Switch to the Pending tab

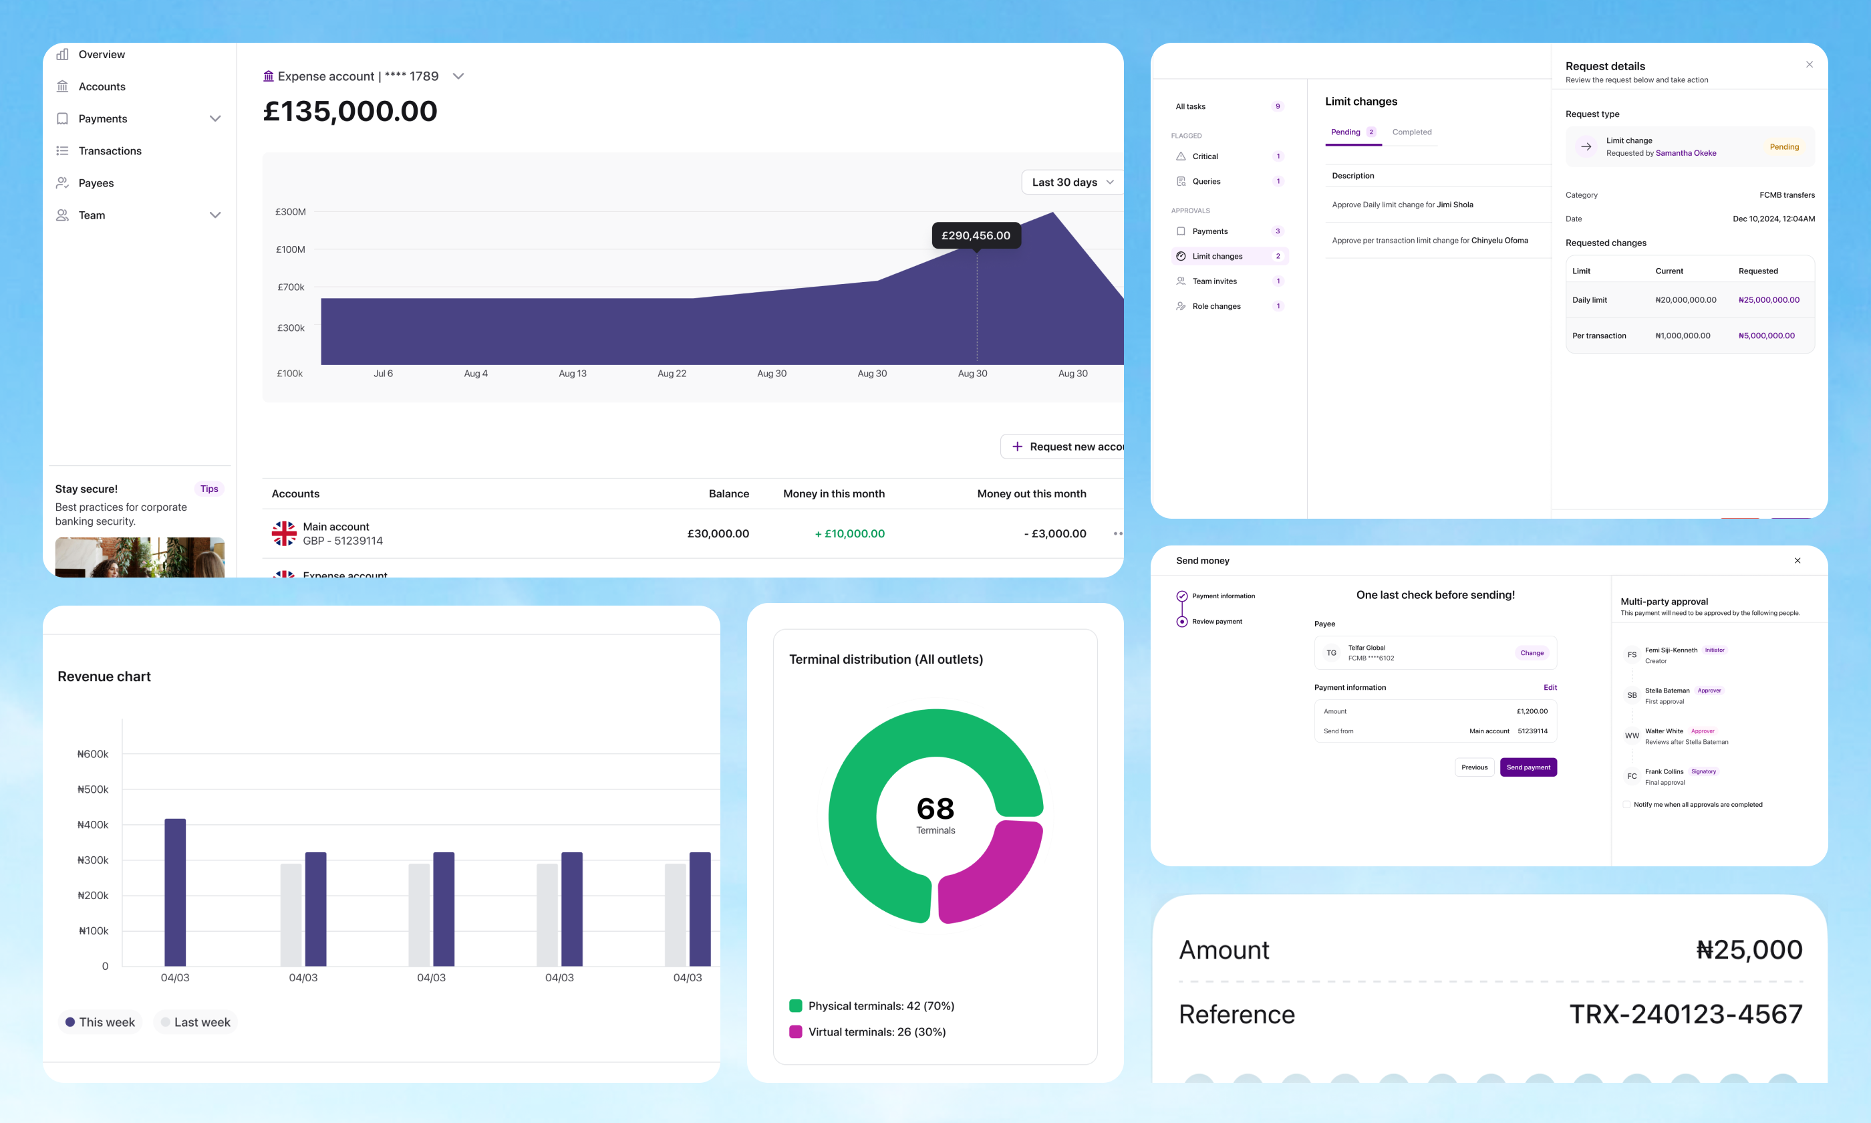click(1353, 132)
